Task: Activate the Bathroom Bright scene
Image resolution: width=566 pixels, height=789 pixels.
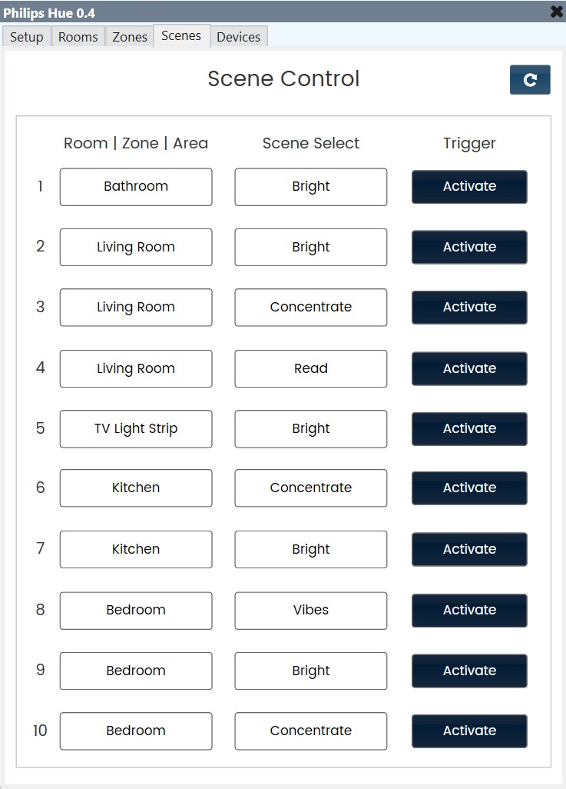Action: tap(468, 186)
